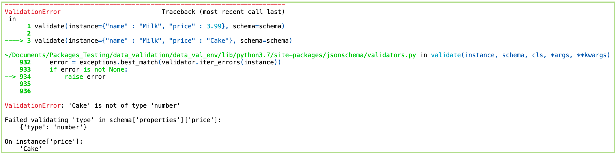Click line number 933
The image size is (616, 154).
[x=25, y=70]
